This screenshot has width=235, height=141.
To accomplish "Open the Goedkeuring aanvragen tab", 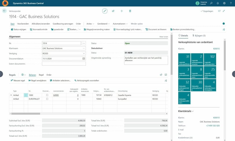I will tap(63, 24).
